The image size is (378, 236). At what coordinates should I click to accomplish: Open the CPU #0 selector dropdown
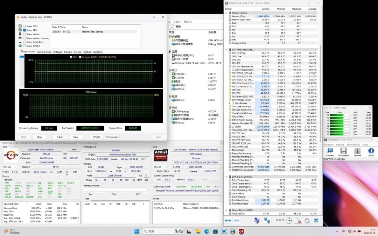[x=10, y=167]
